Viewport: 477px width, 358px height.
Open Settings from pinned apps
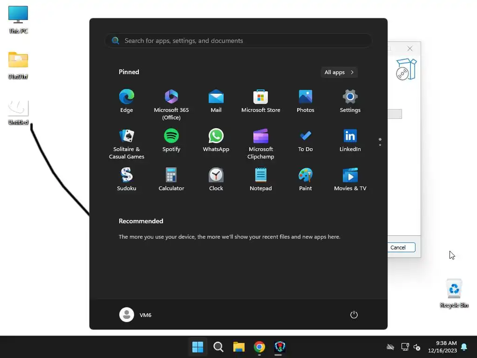pos(350,101)
